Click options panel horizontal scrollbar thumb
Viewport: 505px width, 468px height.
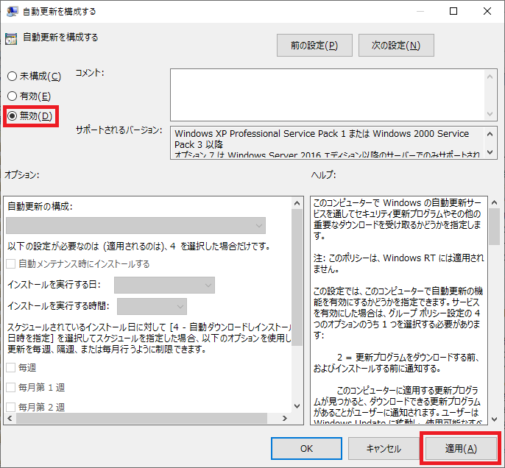pyautogui.click(x=141, y=419)
